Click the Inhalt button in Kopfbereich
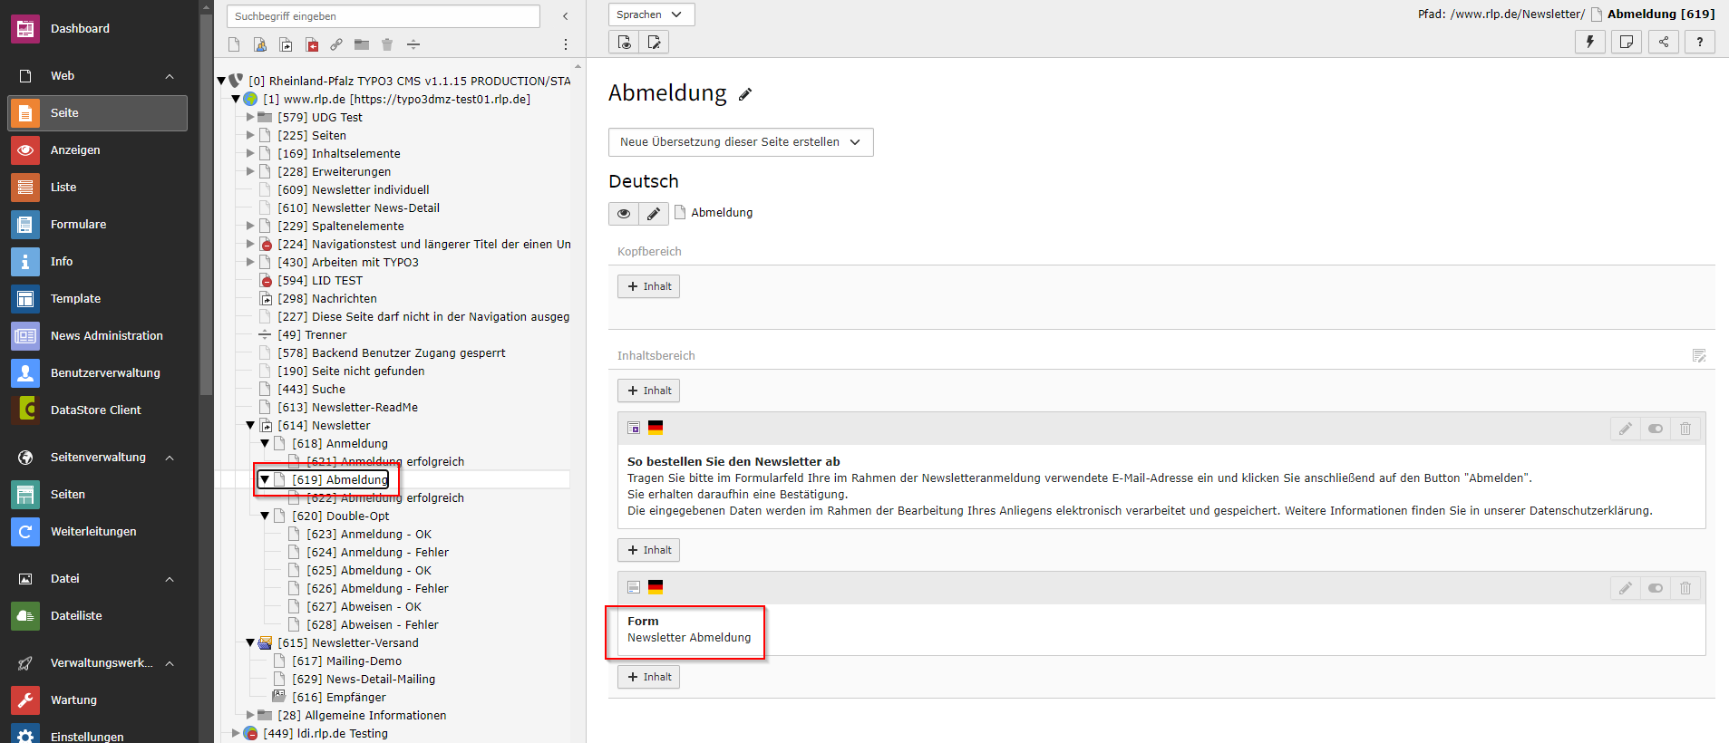The width and height of the screenshot is (1729, 743). 648,286
